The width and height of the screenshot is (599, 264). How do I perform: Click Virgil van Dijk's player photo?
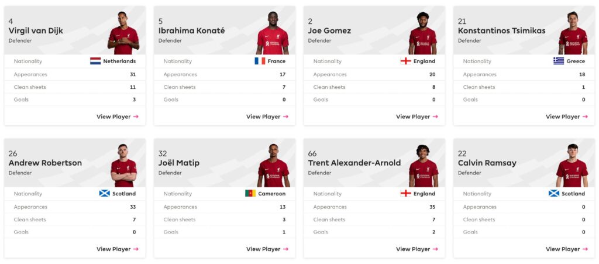tap(123, 34)
